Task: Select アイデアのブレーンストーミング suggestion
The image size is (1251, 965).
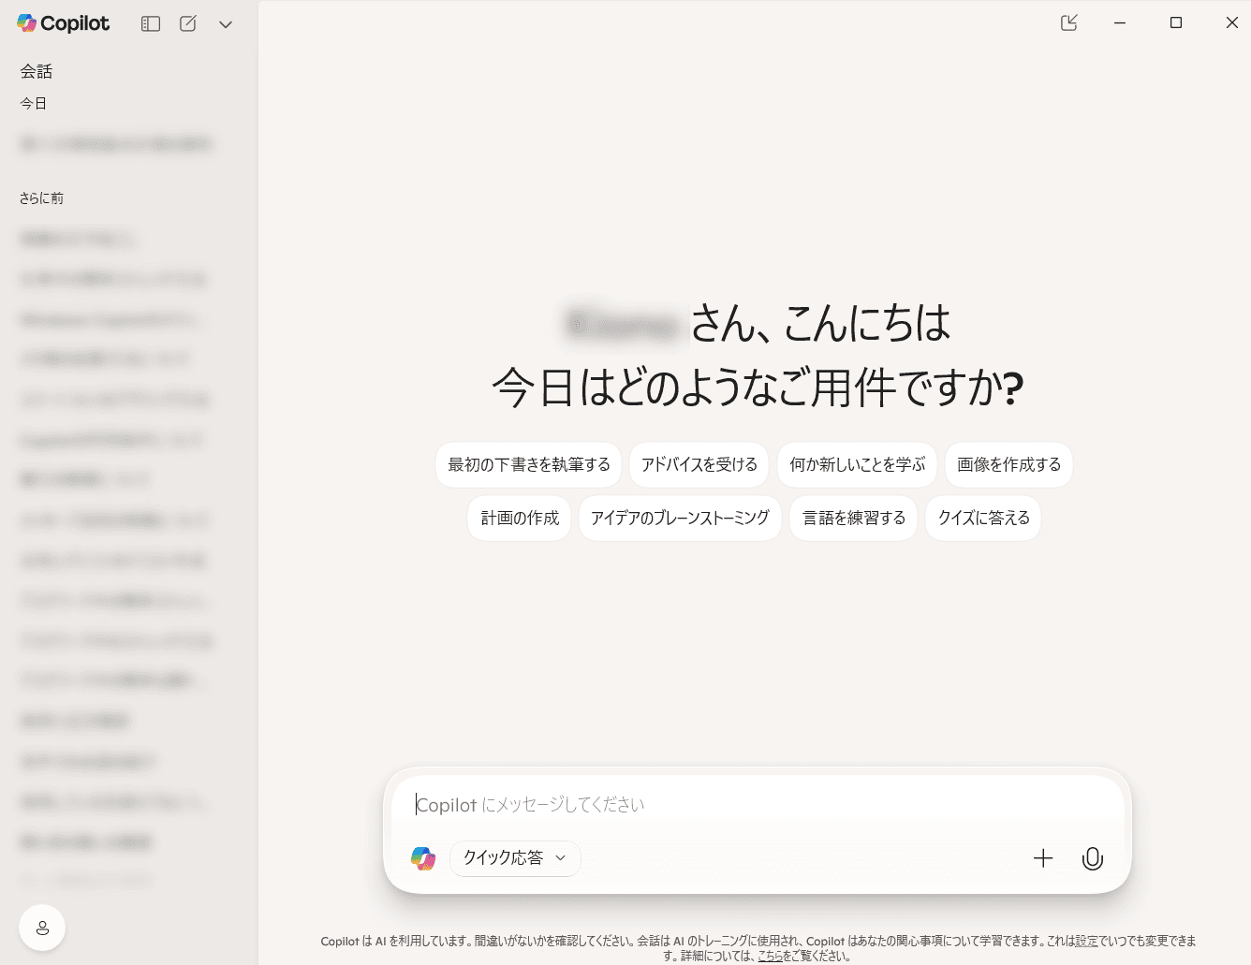Action: click(680, 519)
